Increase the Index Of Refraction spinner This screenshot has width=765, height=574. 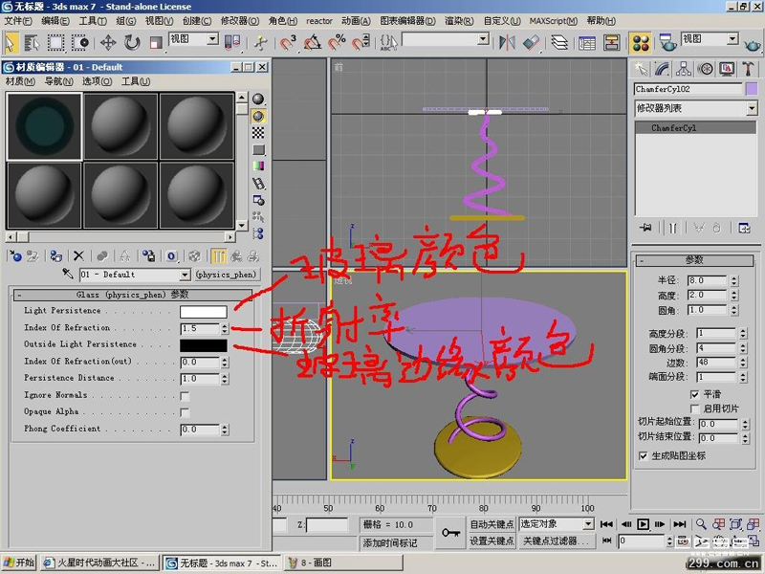pyautogui.click(x=225, y=325)
